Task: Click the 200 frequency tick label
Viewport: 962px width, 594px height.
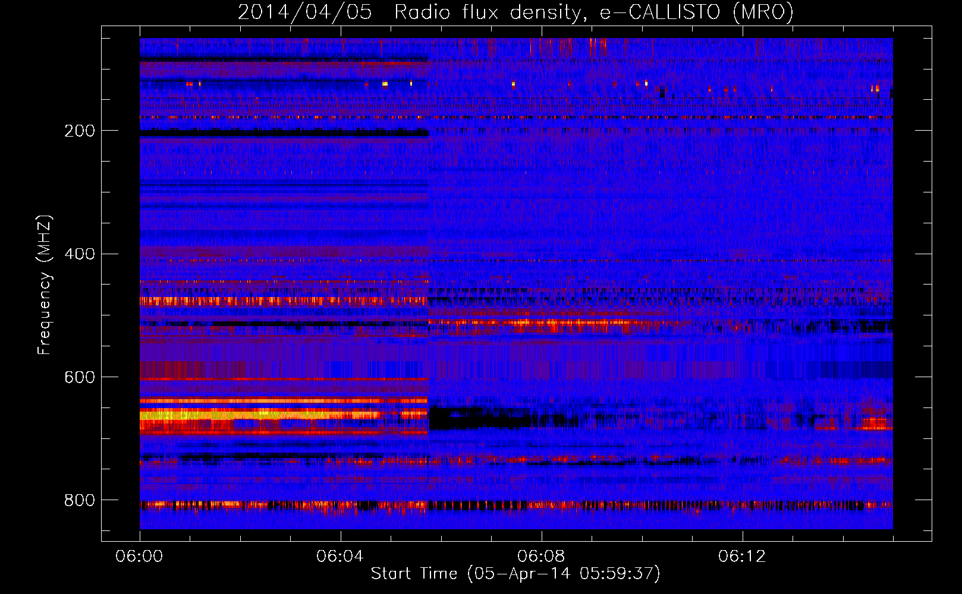Action: click(80, 131)
